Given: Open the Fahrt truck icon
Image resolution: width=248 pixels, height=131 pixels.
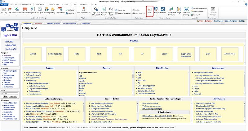Looking at the screenshot, I should tap(10, 10).
